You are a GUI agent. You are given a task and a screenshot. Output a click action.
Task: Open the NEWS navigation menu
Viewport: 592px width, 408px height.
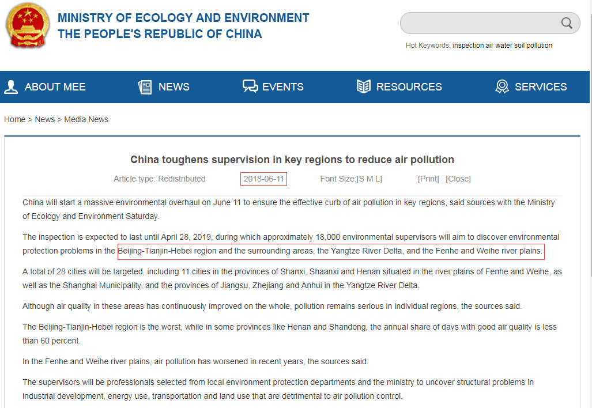[x=174, y=87]
